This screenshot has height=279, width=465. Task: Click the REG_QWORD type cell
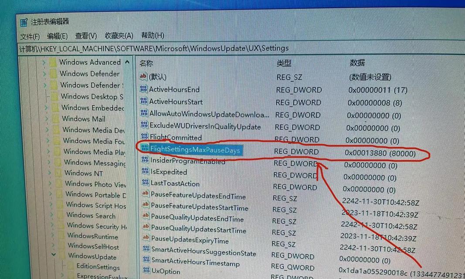click(x=292, y=267)
